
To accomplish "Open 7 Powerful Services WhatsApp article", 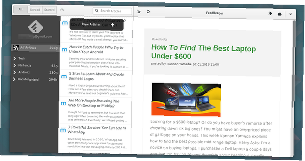I will [x=95, y=137].
